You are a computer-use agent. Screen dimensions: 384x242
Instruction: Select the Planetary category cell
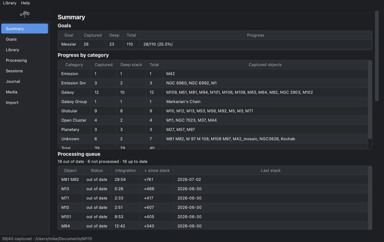[x=74, y=129]
